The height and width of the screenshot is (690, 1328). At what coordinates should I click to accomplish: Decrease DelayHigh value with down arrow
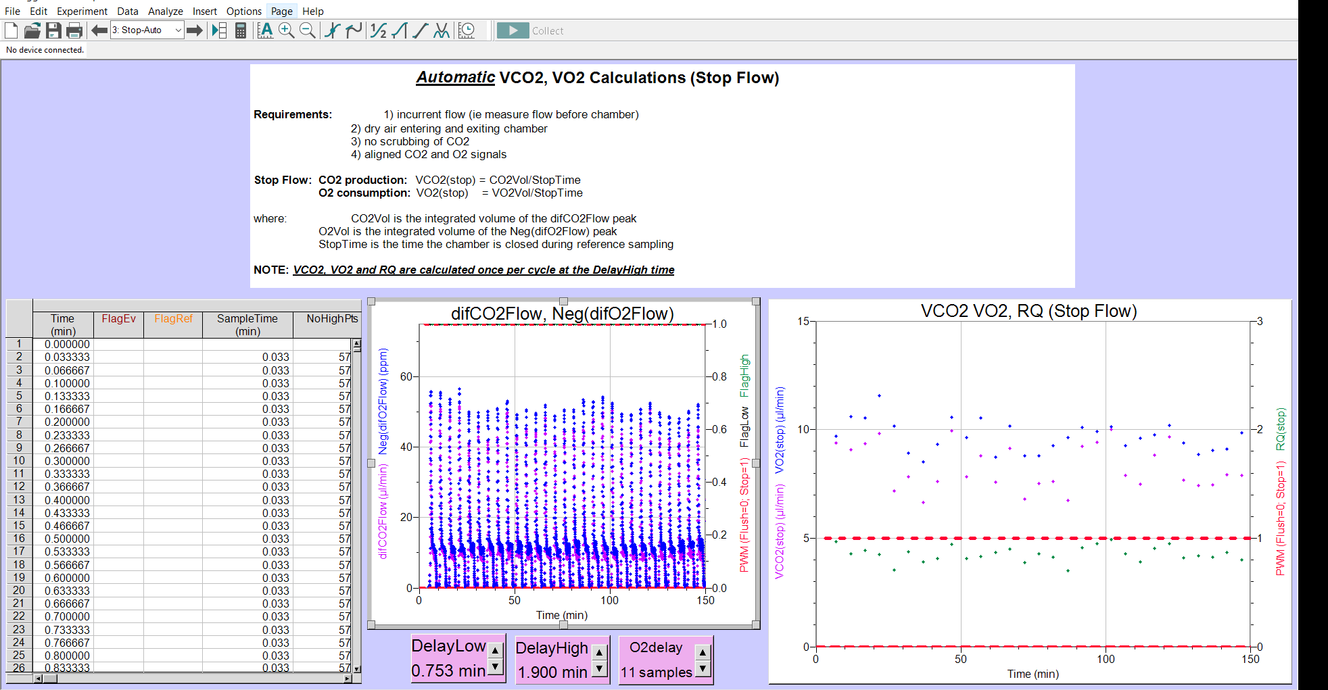pyautogui.click(x=599, y=669)
